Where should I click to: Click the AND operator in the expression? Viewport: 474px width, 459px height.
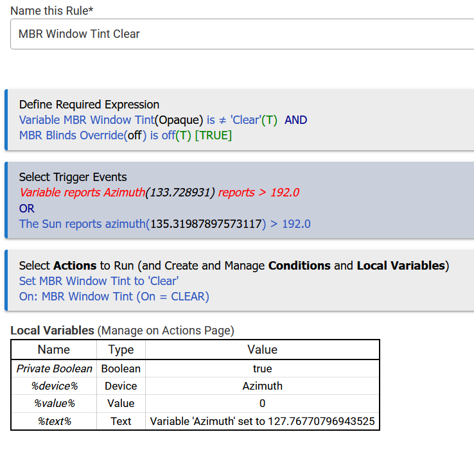click(x=295, y=120)
